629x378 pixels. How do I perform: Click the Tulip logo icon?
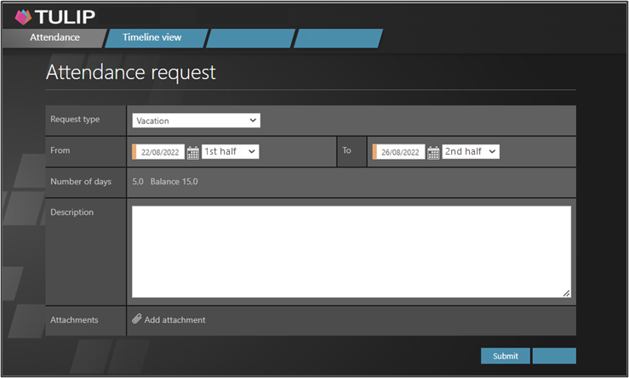tap(23, 16)
